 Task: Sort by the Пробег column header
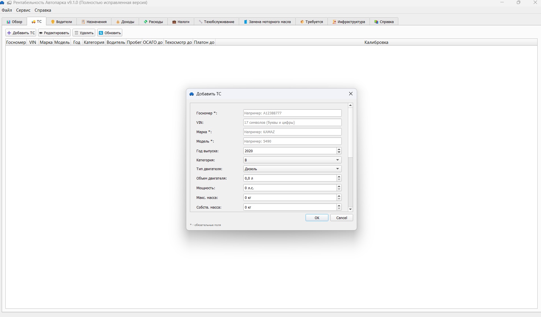134,42
